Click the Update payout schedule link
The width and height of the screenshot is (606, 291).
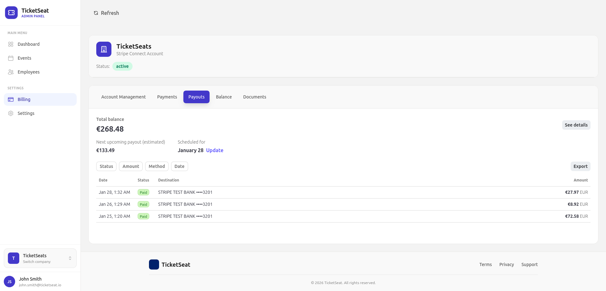click(215, 150)
